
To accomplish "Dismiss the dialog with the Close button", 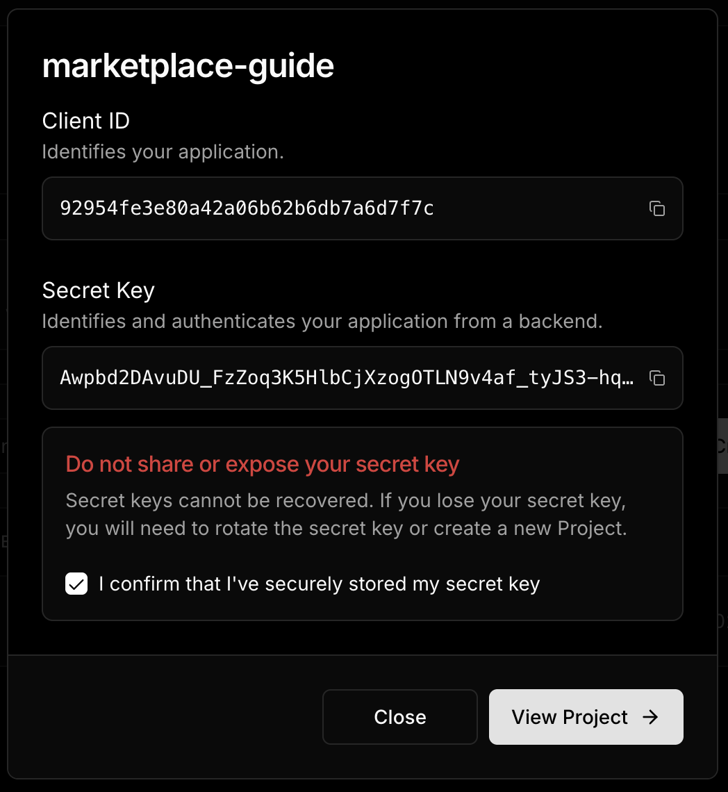I will 399,716.
